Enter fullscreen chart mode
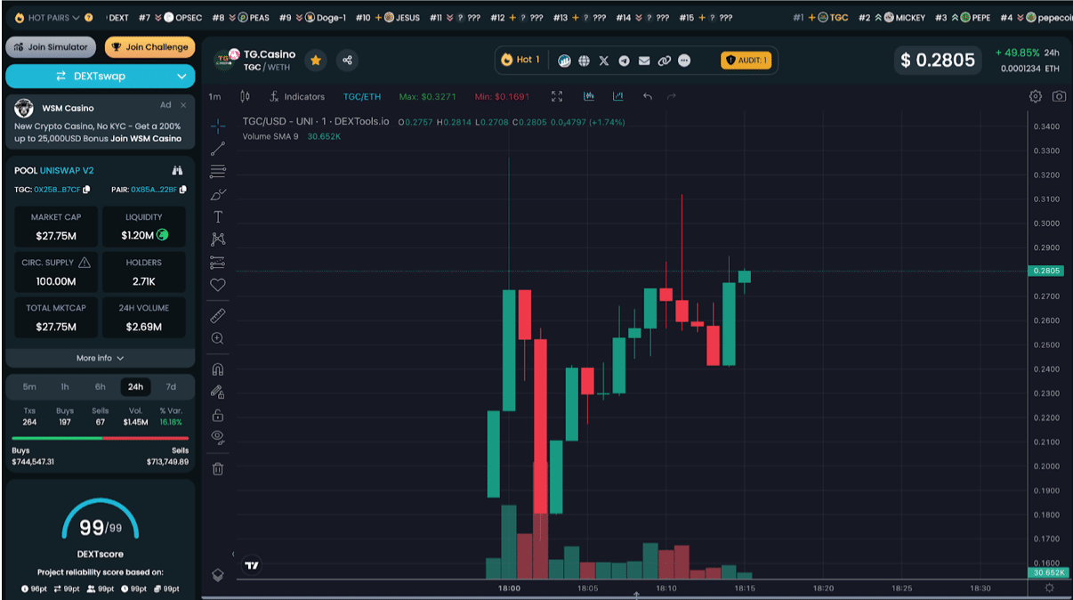1073x600 pixels. pyautogui.click(x=557, y=96)
